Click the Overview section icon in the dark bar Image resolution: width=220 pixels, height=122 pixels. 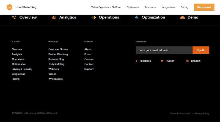[x=14, y=17]
